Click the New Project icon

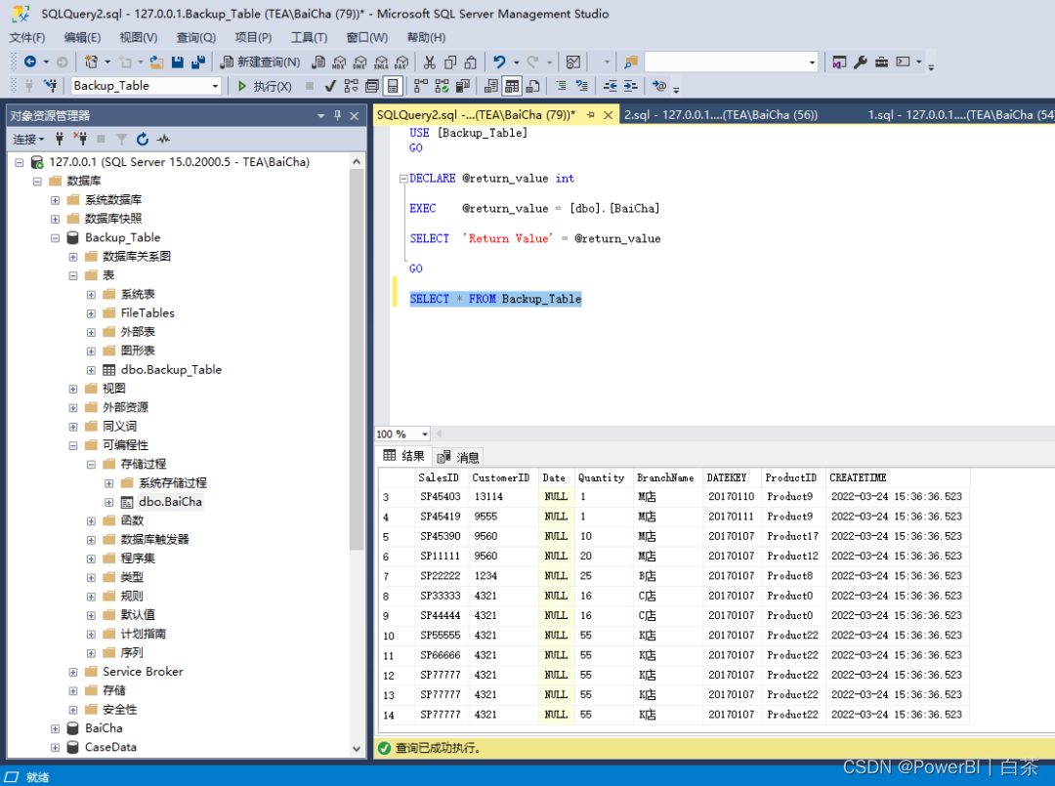[92, 62]
